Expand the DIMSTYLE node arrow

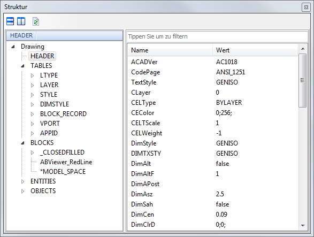(33, 104)
